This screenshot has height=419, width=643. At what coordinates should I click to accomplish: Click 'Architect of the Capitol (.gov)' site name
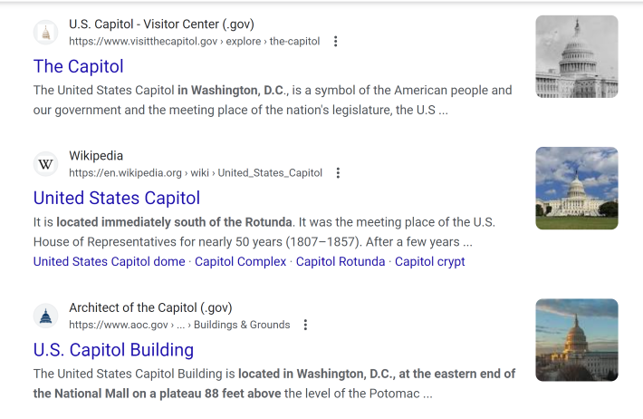point(150,307)
